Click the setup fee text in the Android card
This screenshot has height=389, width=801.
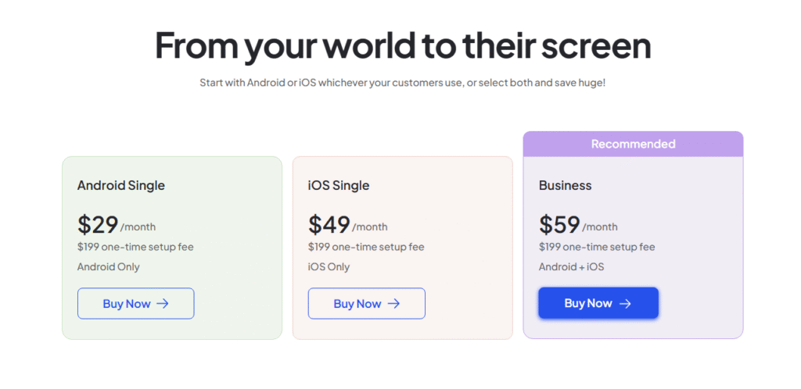[135, 247]
